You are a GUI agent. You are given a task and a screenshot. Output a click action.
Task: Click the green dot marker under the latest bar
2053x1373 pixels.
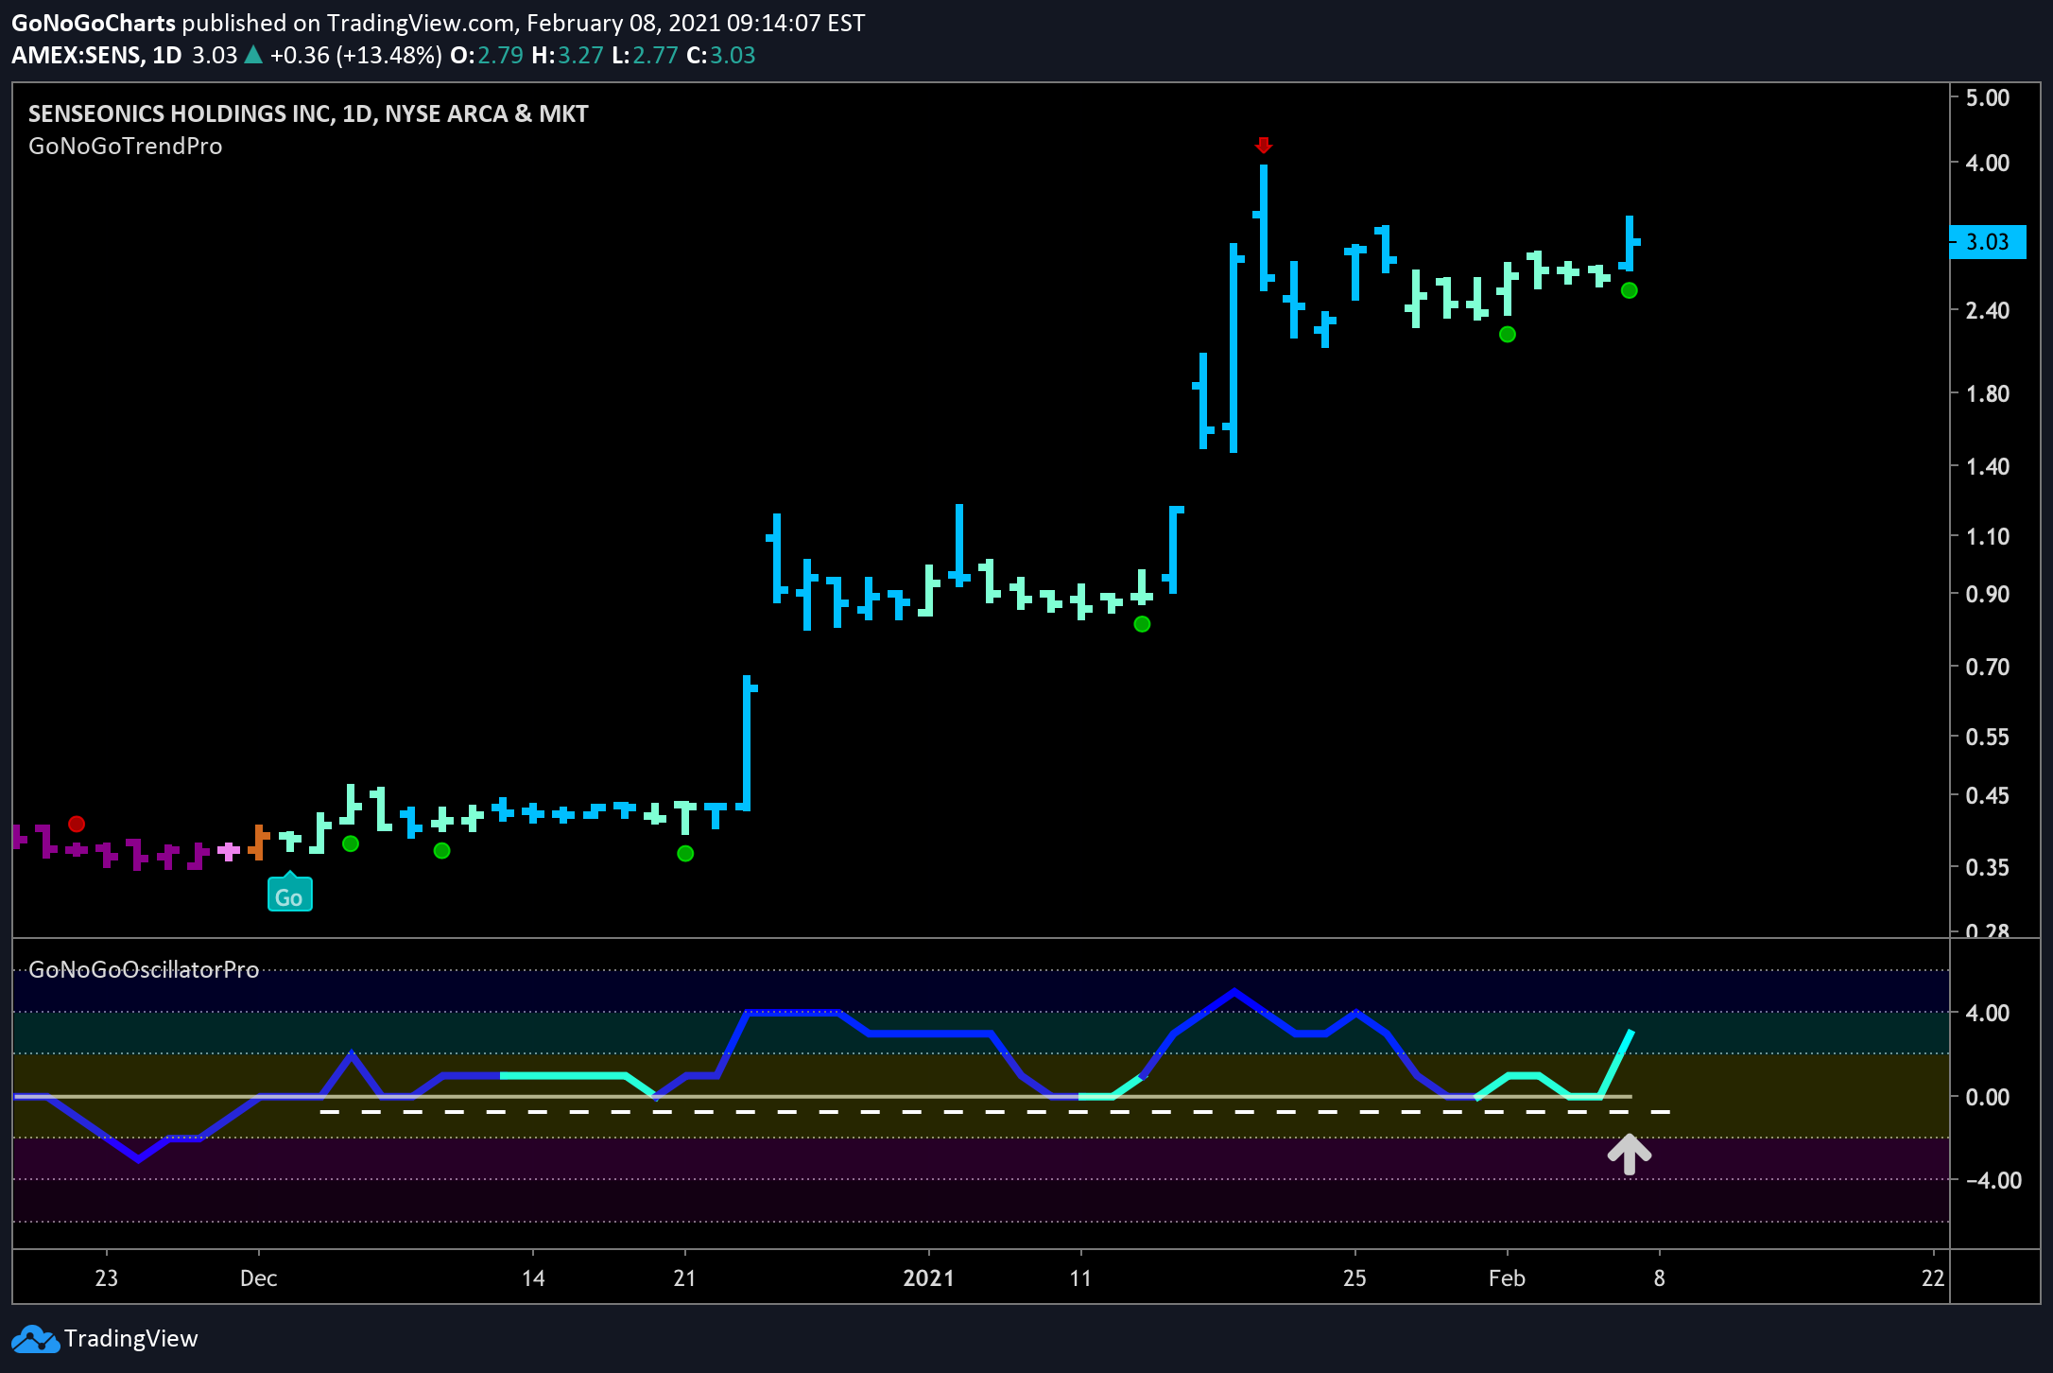(x=1629, y=290)
